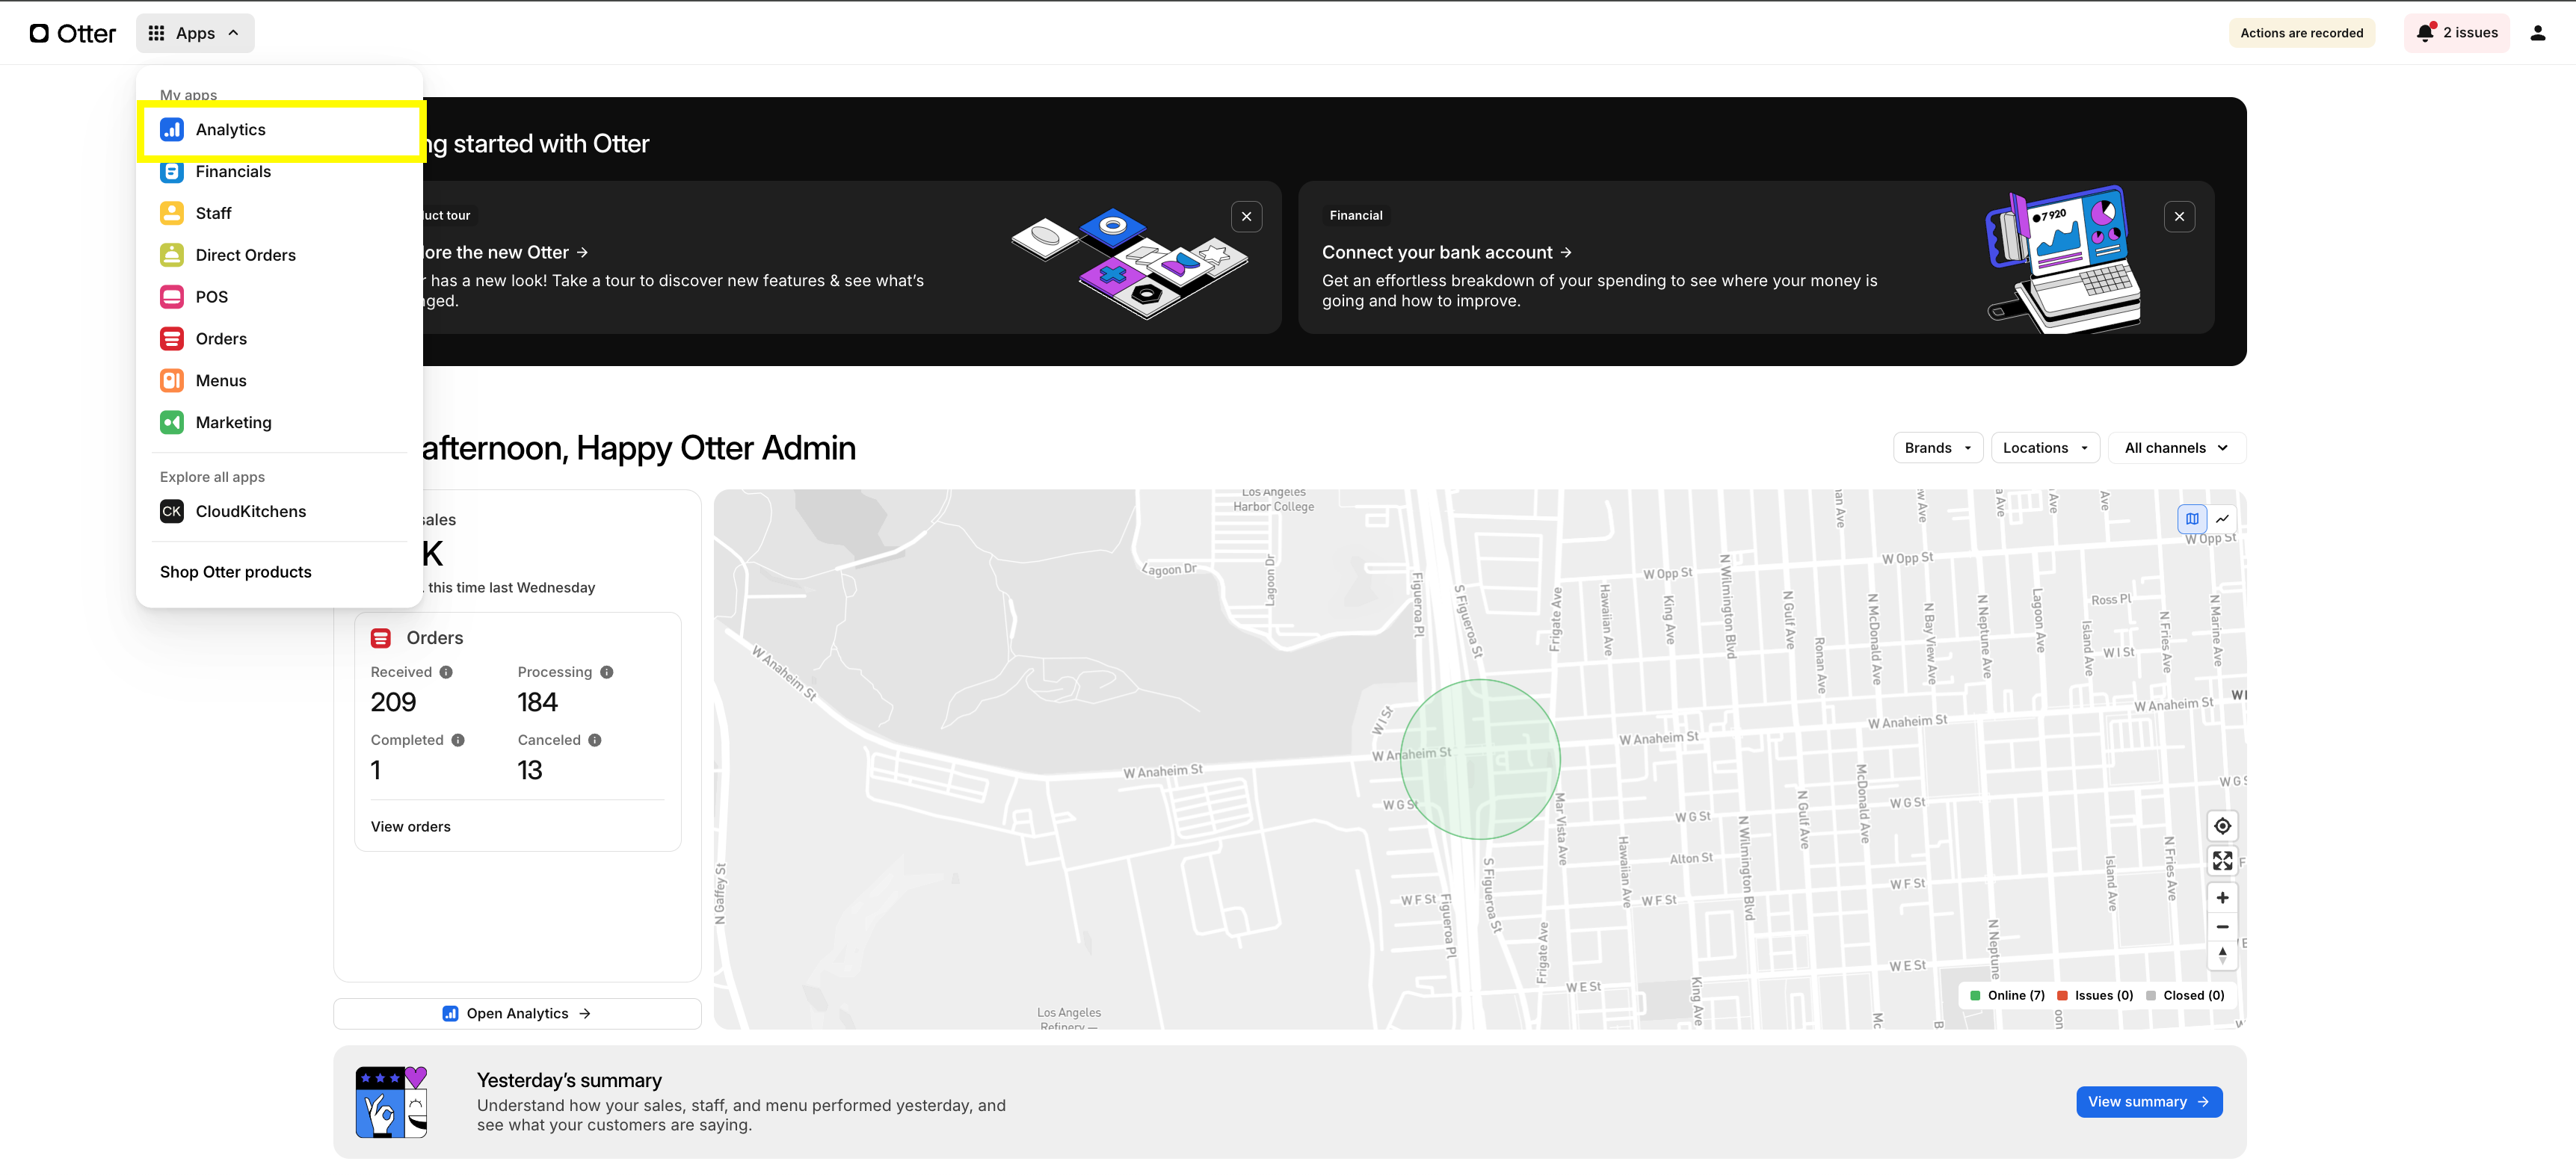Zoom in on the map
2576x1176 pixels.
tap(2221, 898)
